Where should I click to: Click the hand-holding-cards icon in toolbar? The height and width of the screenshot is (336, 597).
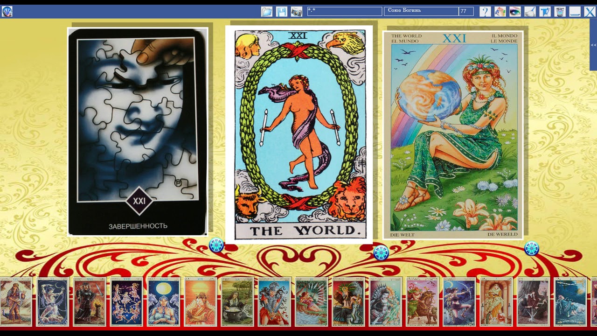tap(500, 12)
